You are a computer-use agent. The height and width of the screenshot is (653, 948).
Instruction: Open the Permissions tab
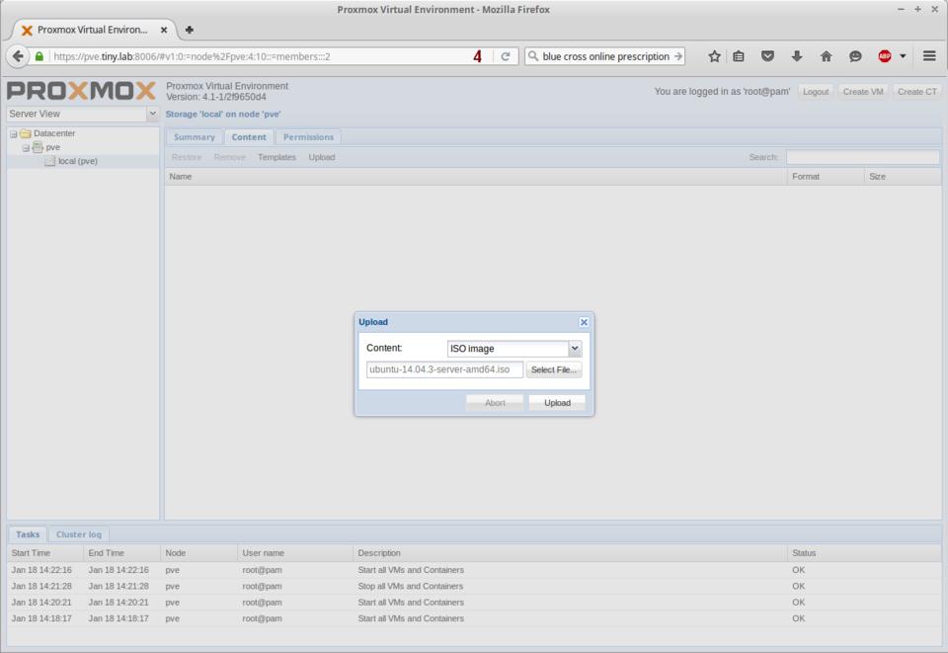click(x=308, y=137)
